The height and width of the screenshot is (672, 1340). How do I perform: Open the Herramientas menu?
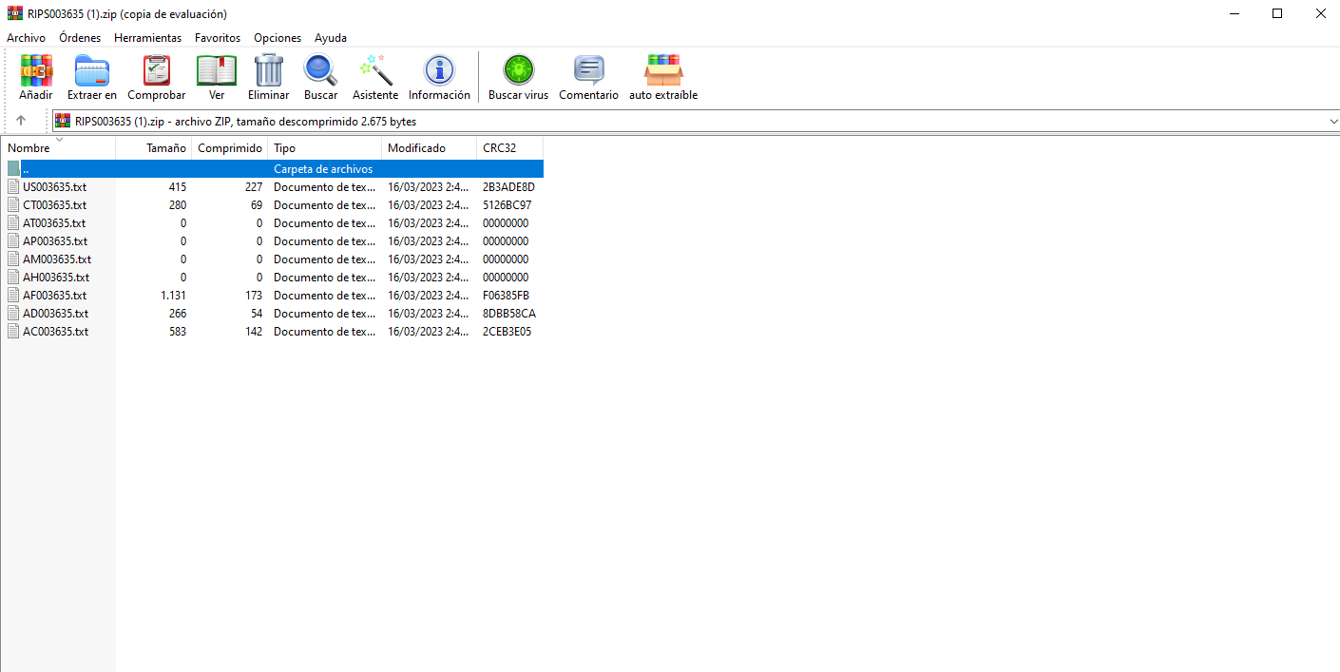point(147,38)
